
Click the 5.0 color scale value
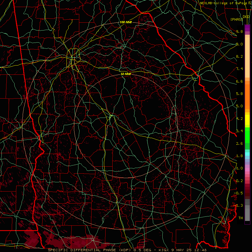pos(239,106)
